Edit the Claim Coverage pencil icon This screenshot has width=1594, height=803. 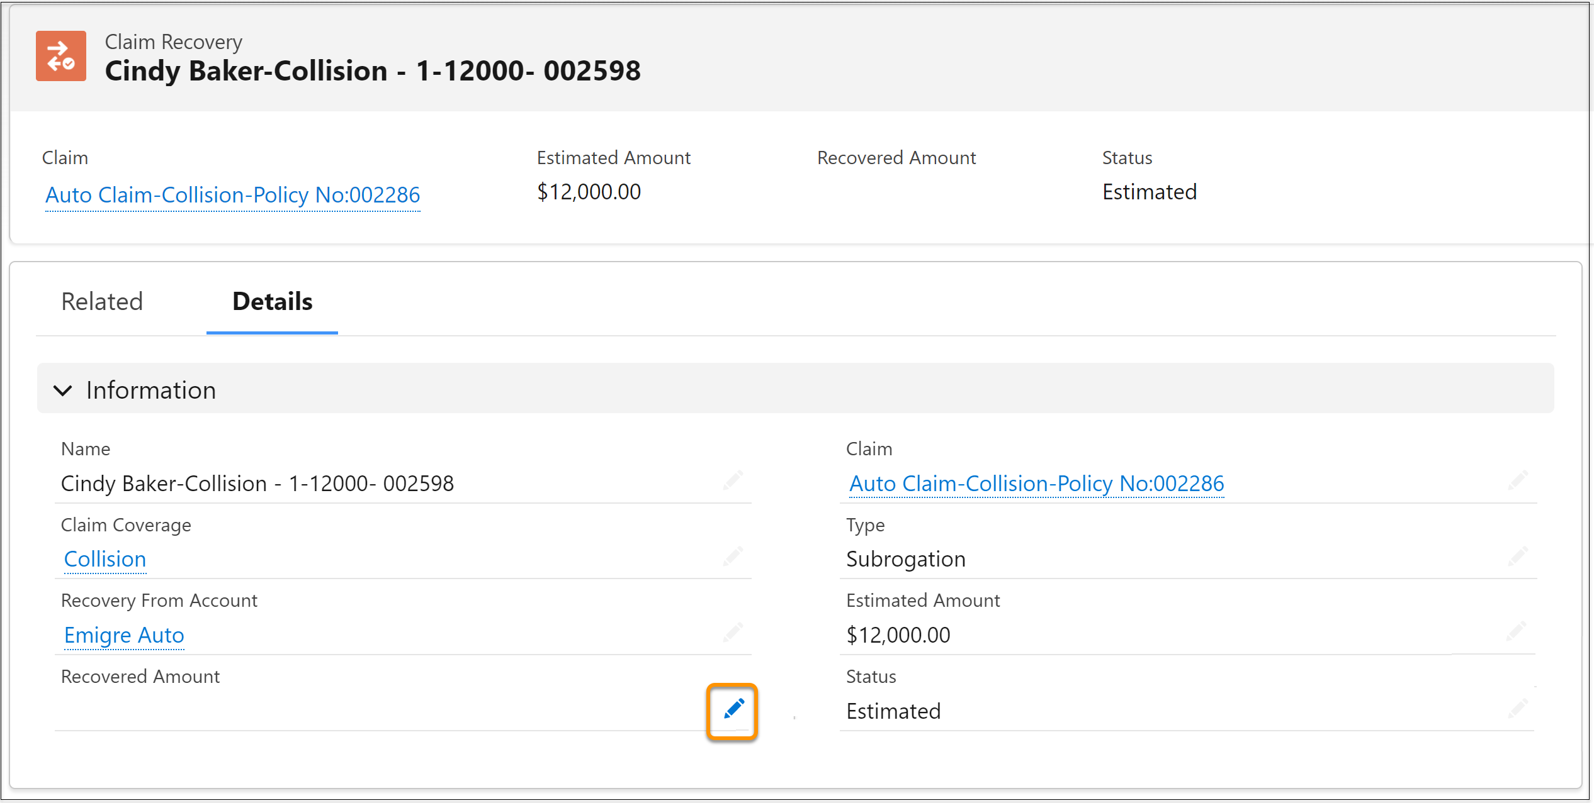(733, 557)
